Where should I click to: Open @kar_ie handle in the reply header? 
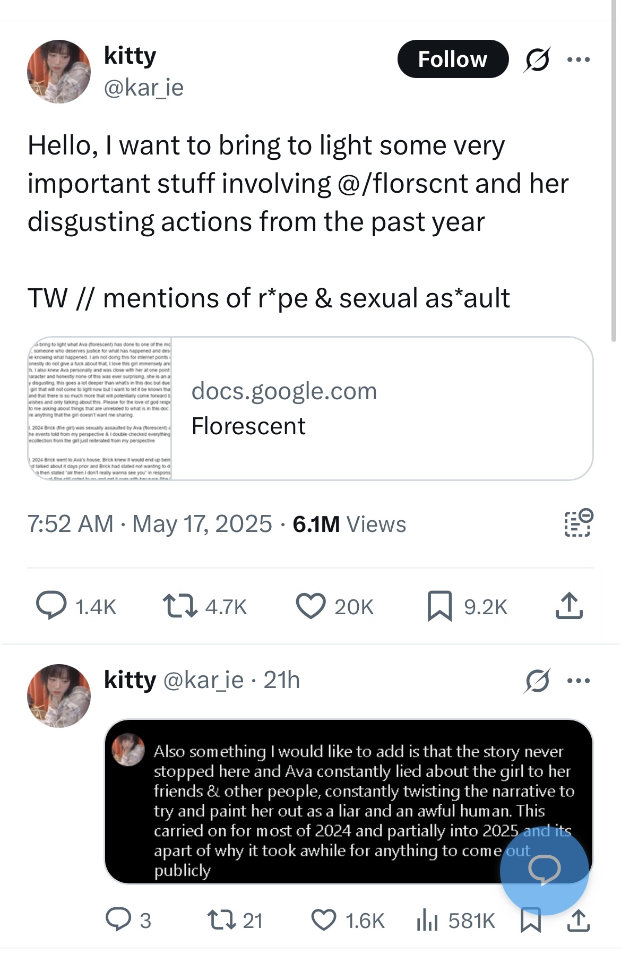pos(203,680)
